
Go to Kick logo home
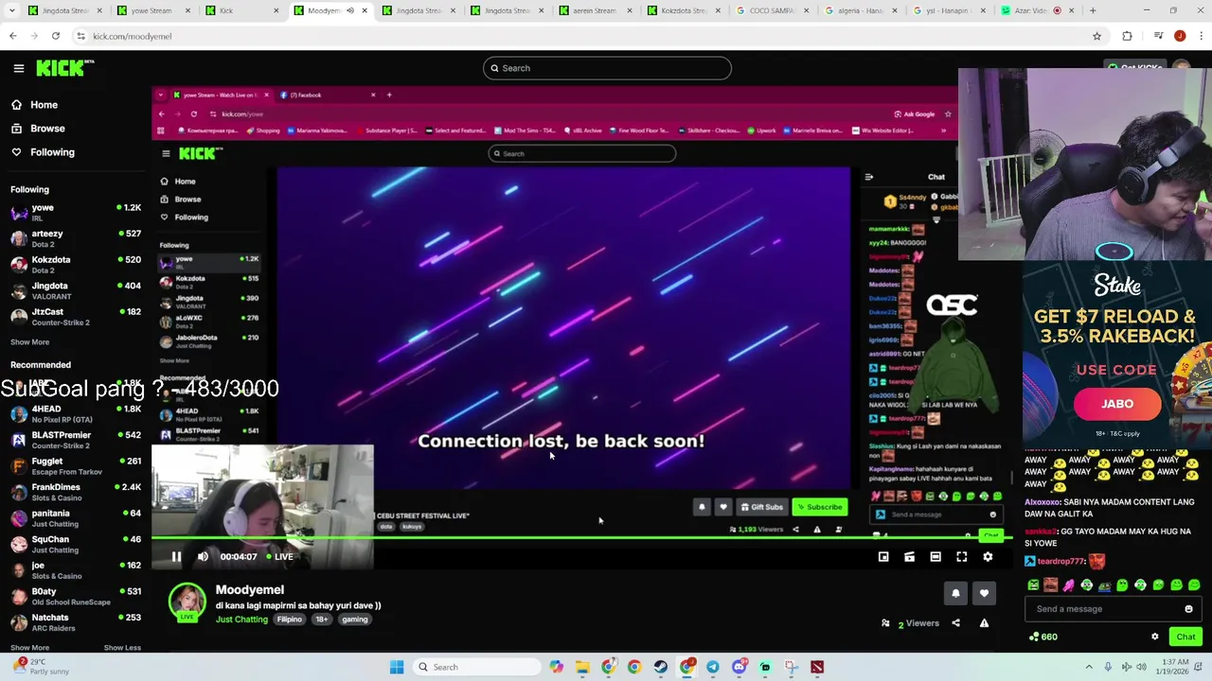coord(65,68)
